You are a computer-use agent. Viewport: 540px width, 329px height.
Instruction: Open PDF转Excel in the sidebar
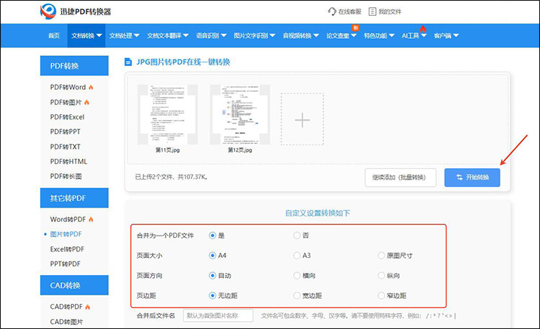click(67, 117)
